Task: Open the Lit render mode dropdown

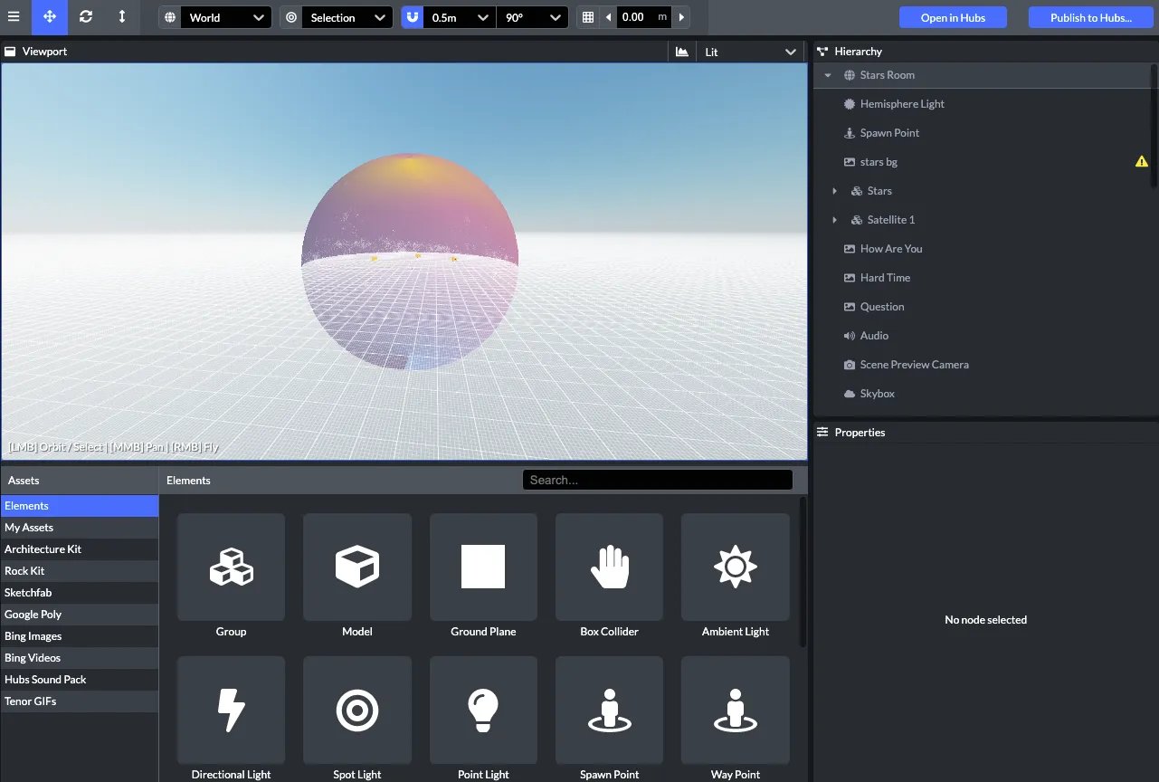Action: (x=750, y=52)
